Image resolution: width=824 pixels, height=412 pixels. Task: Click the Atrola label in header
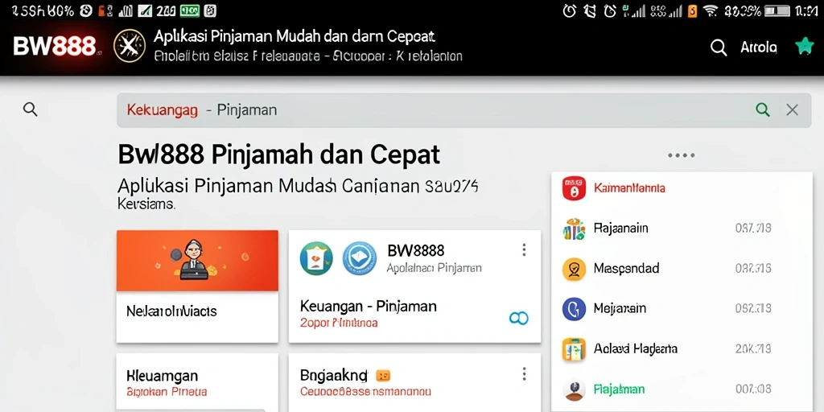tap(758, 47)
